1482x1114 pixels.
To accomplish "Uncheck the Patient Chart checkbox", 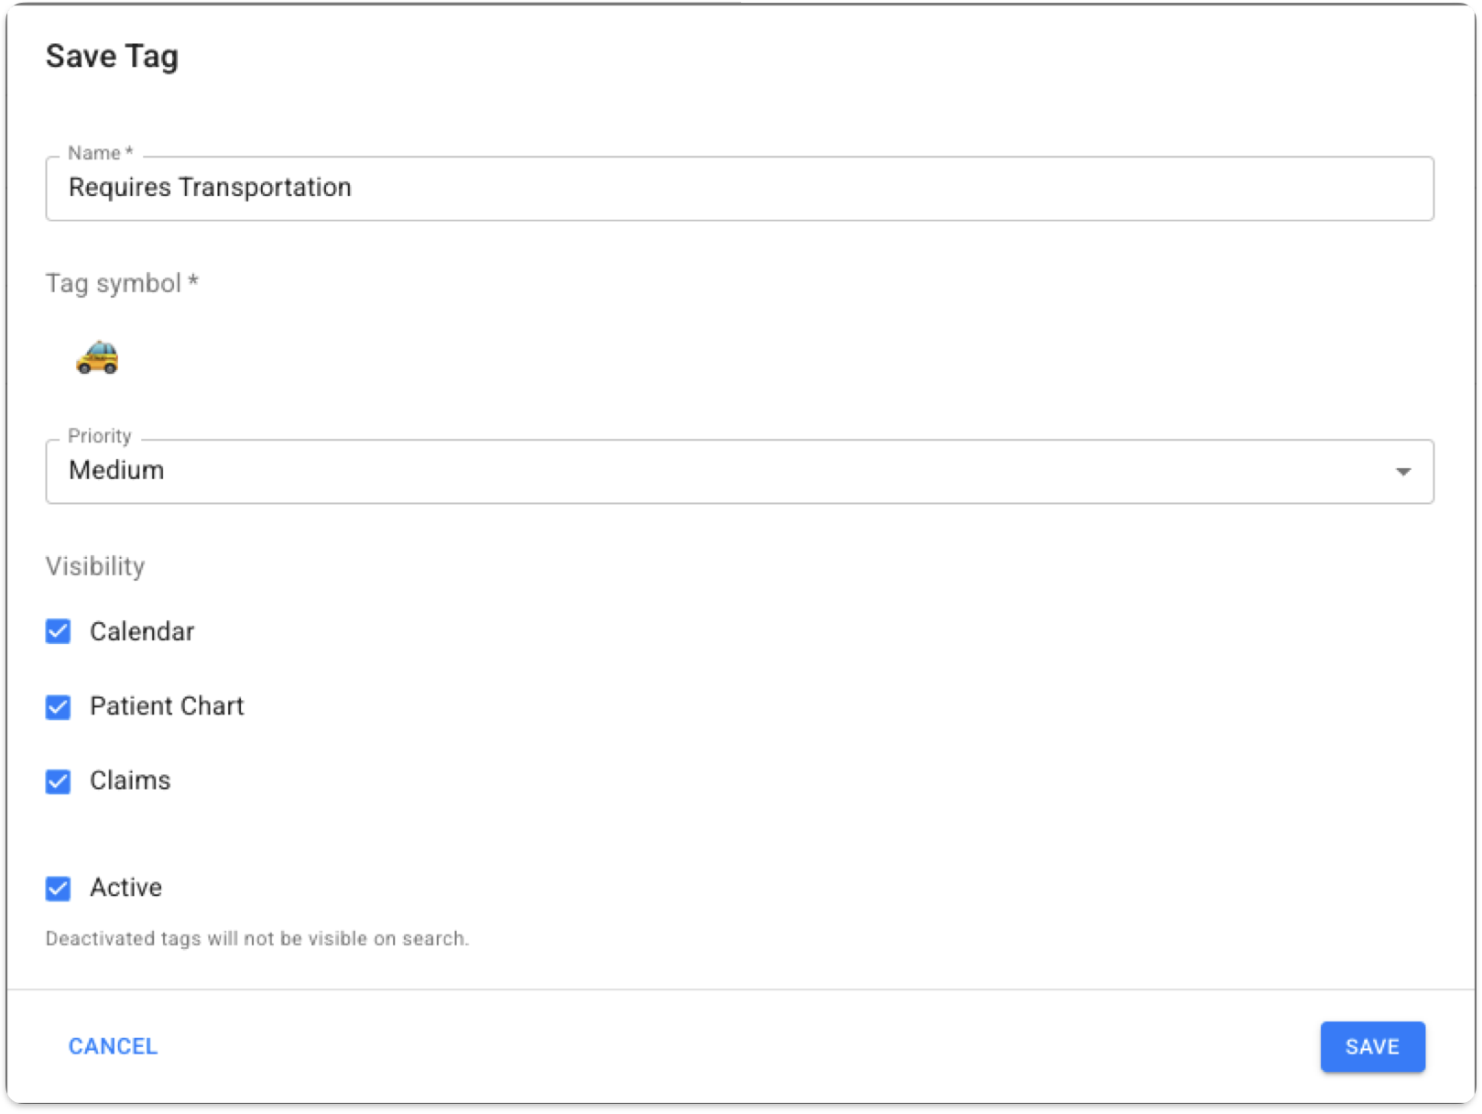I will [58, 707].
